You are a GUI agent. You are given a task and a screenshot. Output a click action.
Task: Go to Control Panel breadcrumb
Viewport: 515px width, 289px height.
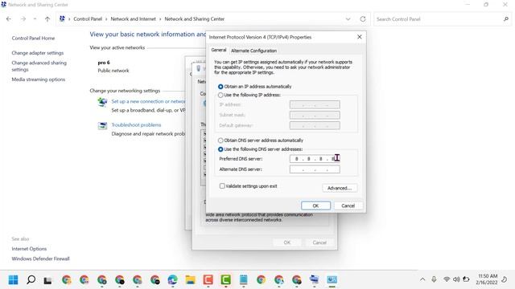point(88,19)
